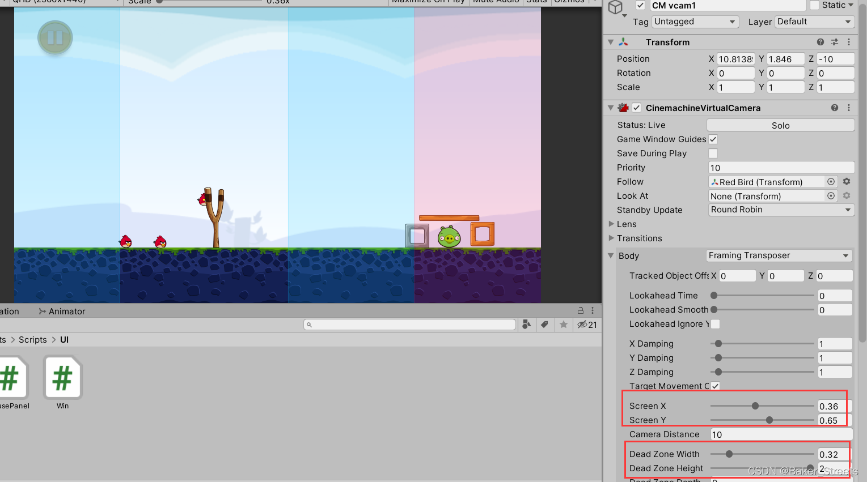Collapse the CinemachineVirtualCamera component
Screen dimensions: 867x482
coord(611,108)
